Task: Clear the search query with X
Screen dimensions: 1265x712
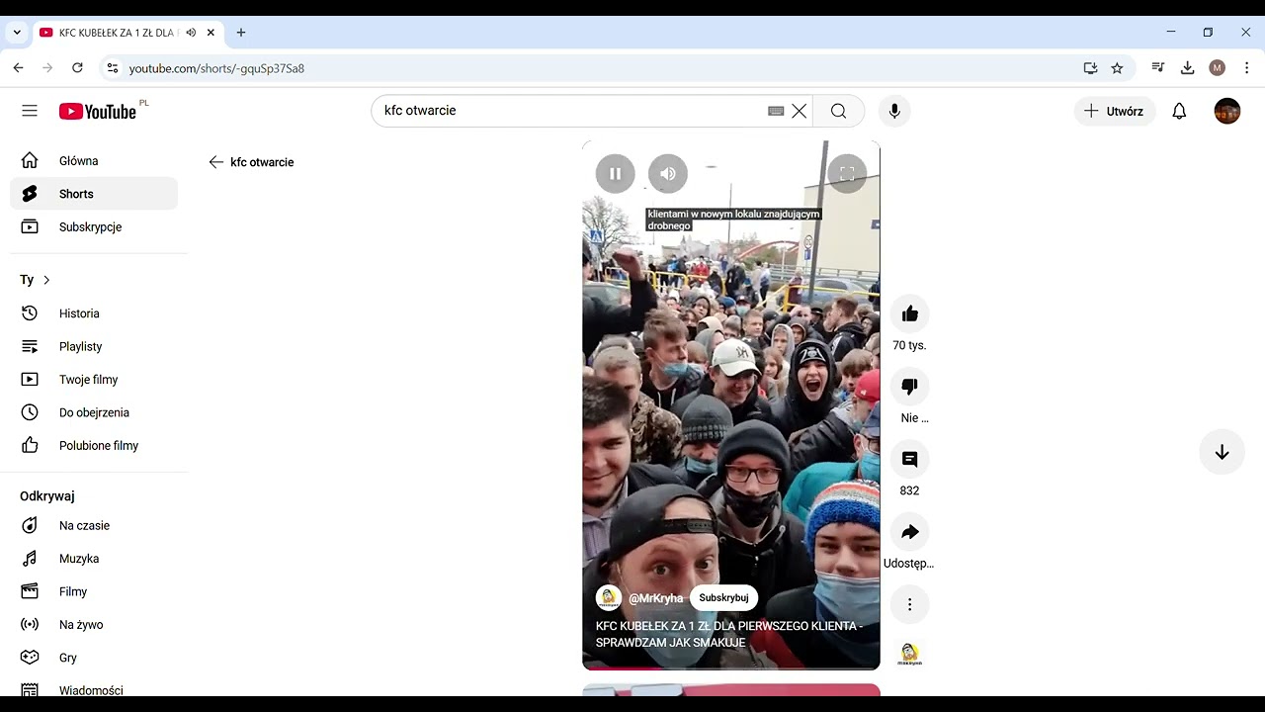Action: (x=800, y=111)
